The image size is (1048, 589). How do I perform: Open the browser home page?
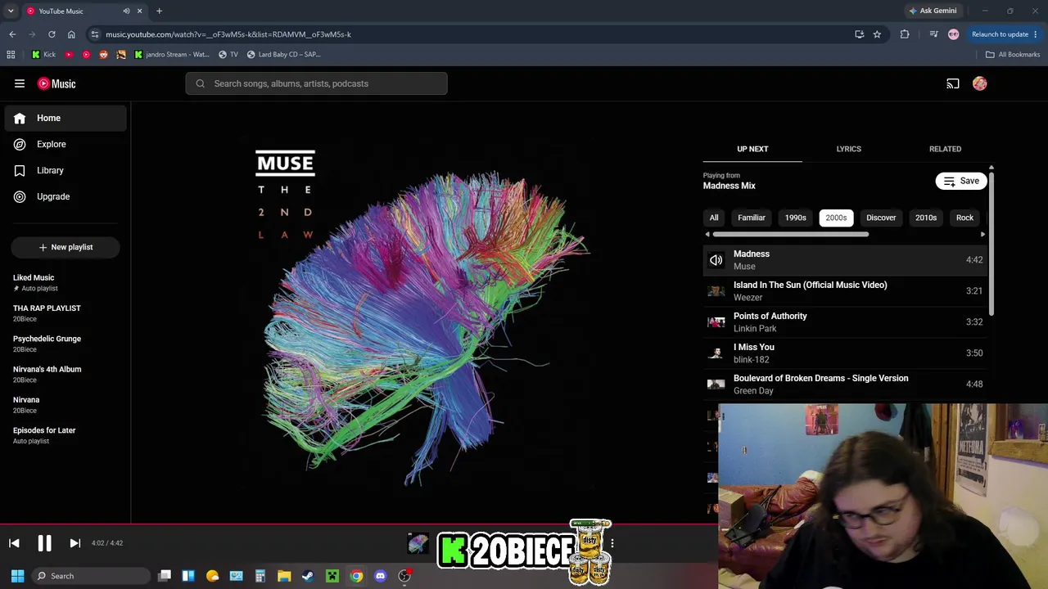(71, 34)
